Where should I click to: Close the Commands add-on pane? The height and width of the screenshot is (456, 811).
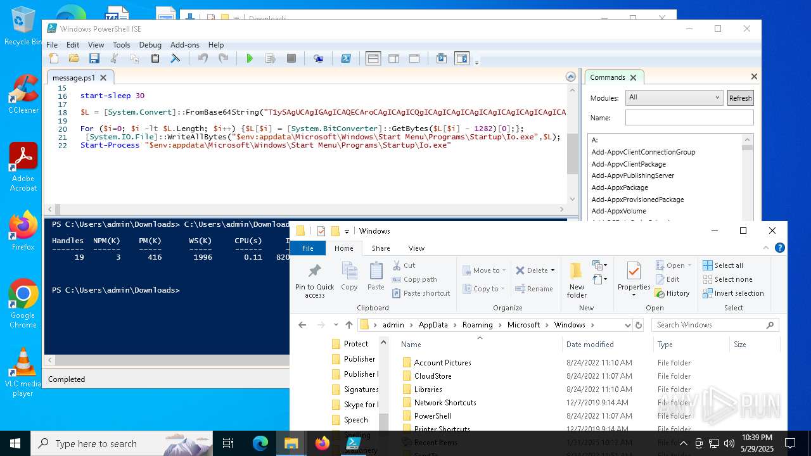(754, 77)
